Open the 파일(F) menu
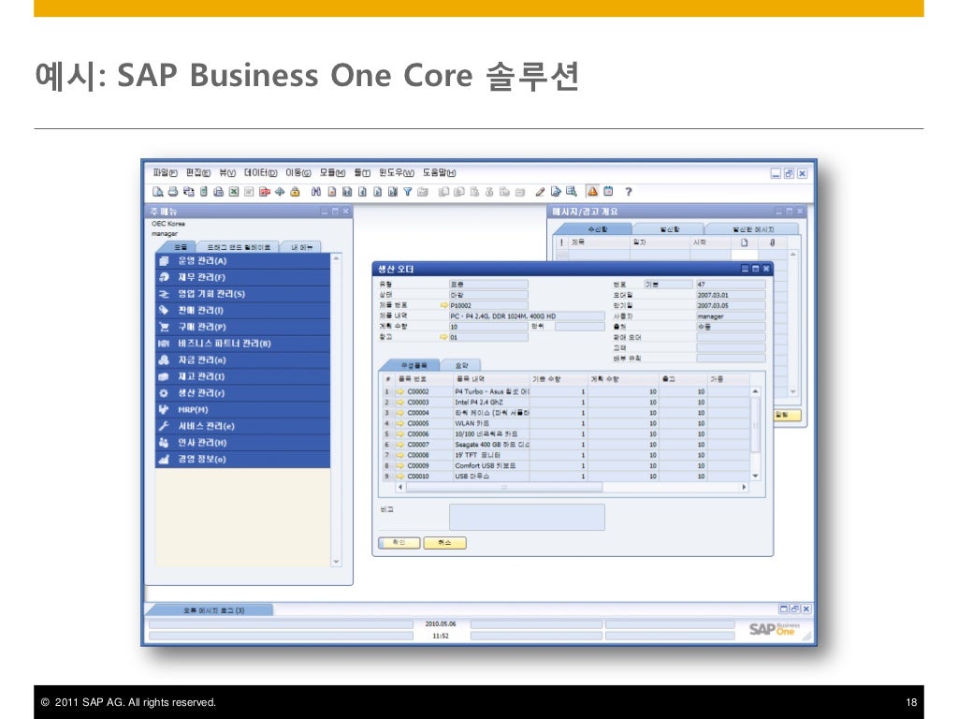 tap(165, 173)
